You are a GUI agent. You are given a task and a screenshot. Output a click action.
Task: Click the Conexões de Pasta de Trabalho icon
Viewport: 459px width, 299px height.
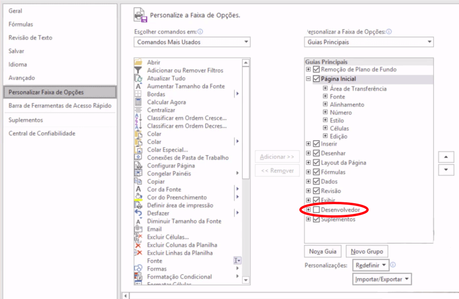138,158
